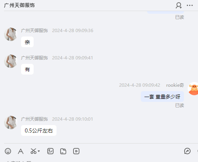The width and height of the screenshot is (198, 162).
Task: Select the 一套 重量多少呀 message bubble
Action: pyautogui.click(x=162, y=97)
